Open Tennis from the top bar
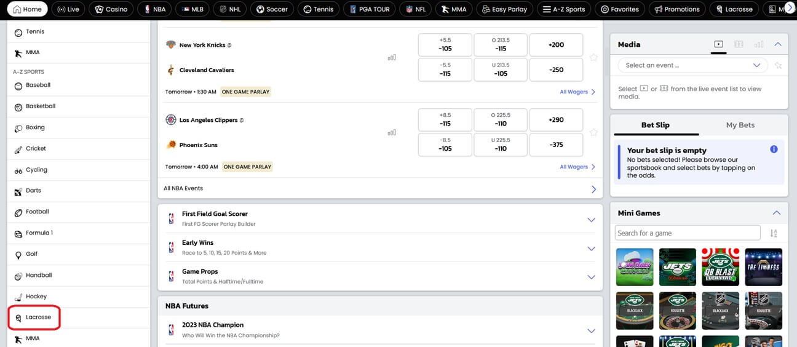Viewport: 797px width, 347px height. (x=318, y=9)
